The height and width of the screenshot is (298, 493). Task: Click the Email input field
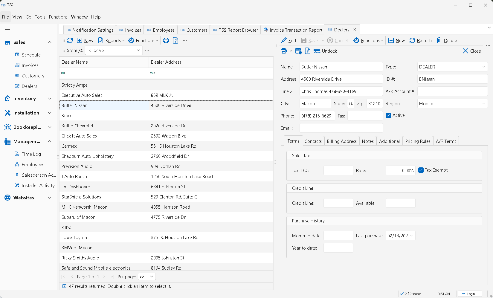tap(341, 128)
